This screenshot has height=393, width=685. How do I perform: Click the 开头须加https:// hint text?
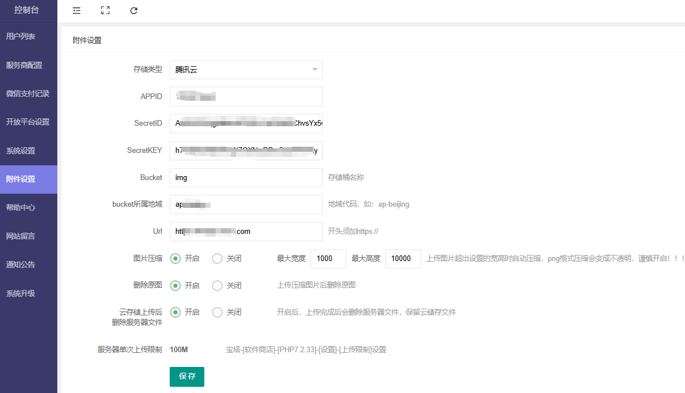point(353,231)
